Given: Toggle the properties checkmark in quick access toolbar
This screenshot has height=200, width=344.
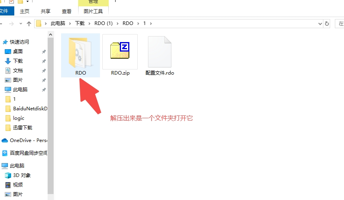Looking at the screenshot, I should click(x=11, y=2).
